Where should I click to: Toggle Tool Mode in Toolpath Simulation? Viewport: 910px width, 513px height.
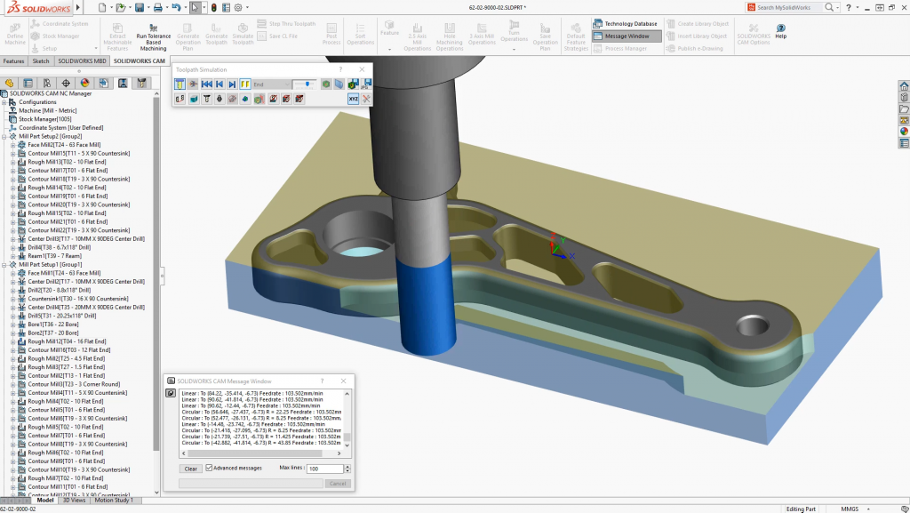[180, 84]
